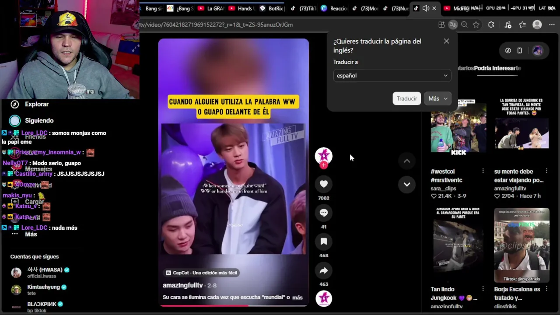Click the main TikTok video player
The image size is (560, 315).
click(x=234, y=172)
